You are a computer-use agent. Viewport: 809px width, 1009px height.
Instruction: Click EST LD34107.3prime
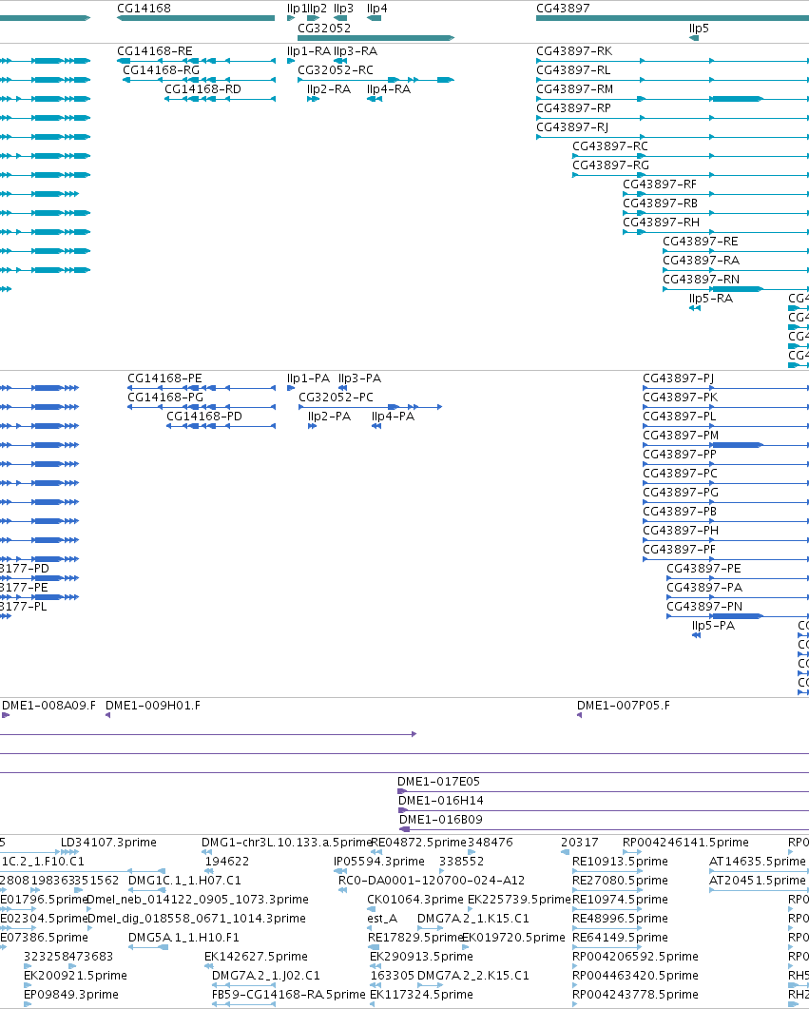[x=108, y=843]
